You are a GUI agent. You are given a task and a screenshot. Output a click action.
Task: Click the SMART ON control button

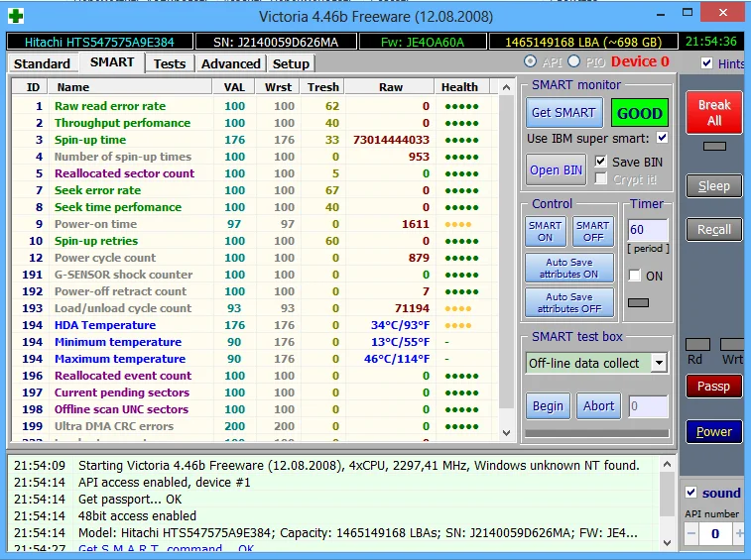click(545, 232)
